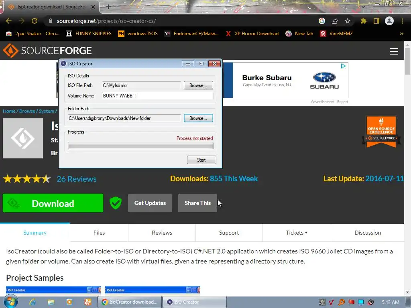Switch to ISO Creator taskbar button
The width and height of the screenshot is (411, 308).
[195, 302]
